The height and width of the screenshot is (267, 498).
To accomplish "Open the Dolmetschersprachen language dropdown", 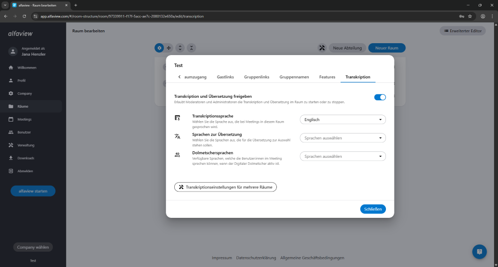I will click(x=343, y=156).
